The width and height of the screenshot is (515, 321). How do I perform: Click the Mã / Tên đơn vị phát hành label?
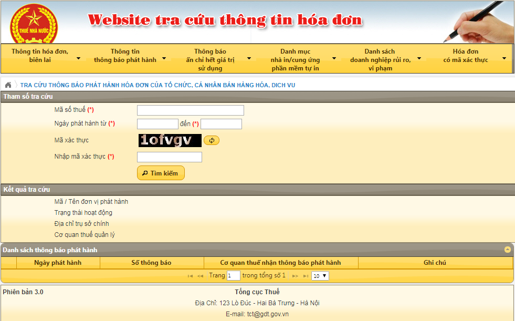tap(91, 201)
